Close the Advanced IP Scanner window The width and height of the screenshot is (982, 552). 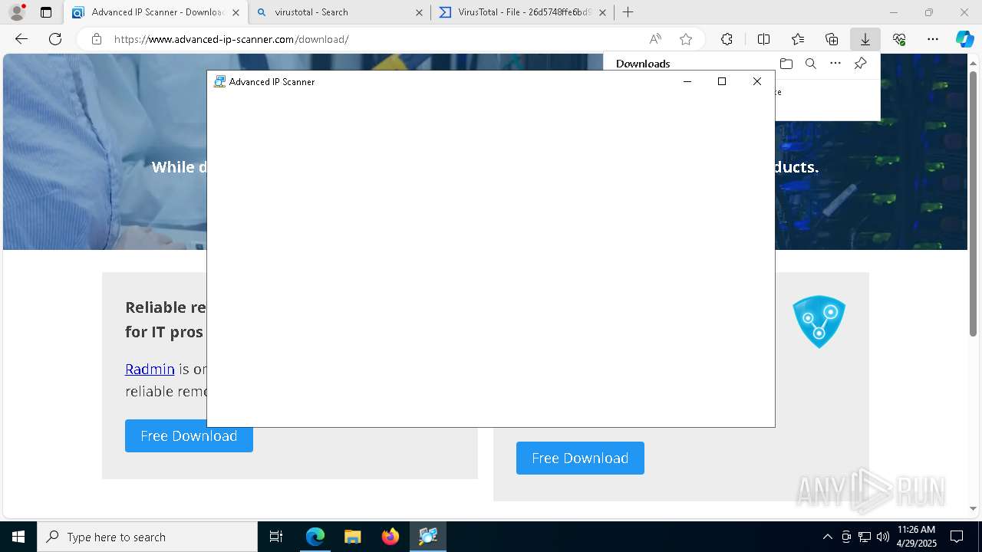tap(757, 81)
